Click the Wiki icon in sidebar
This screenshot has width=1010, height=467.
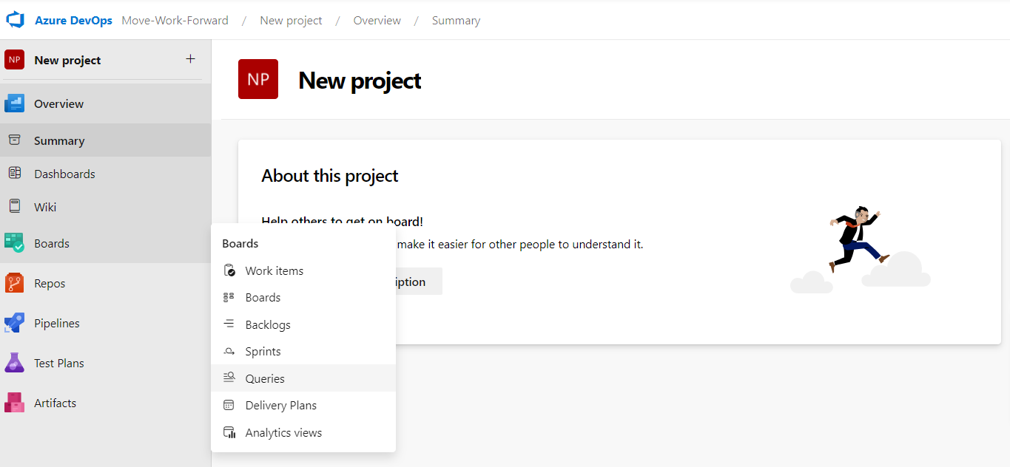(14, 207)
